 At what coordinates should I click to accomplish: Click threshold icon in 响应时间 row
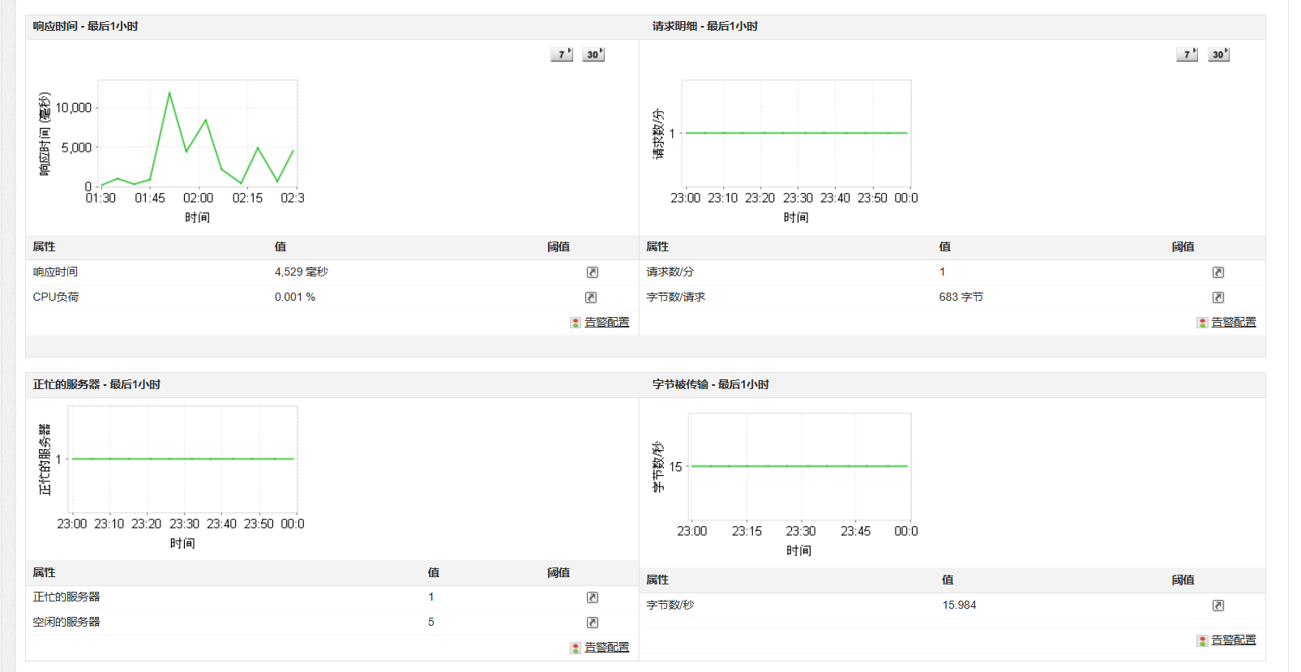tap(592, 272)
